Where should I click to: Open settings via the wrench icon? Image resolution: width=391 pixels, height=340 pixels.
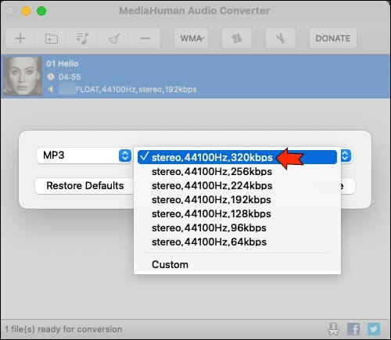(x=280, y=38)
